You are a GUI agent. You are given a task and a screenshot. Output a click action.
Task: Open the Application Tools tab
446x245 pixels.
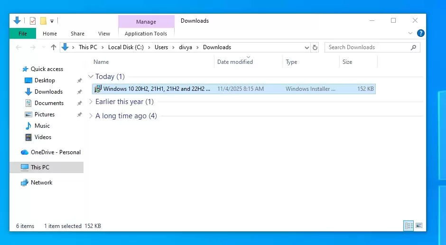pos(146,34)
